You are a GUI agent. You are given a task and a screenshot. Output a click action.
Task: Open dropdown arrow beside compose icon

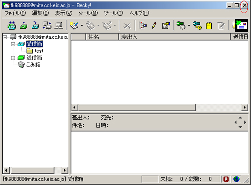tap(82, 26)
